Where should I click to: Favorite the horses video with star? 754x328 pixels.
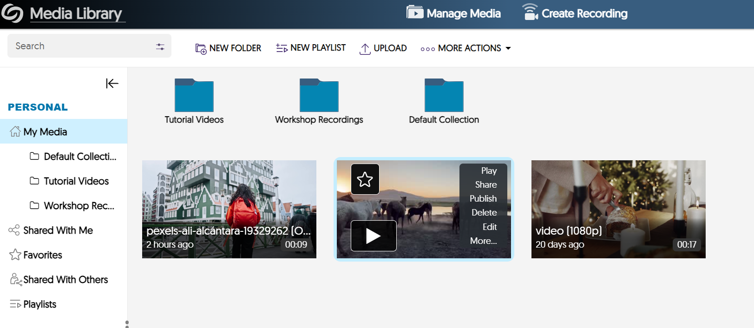(x=365, y=179)
